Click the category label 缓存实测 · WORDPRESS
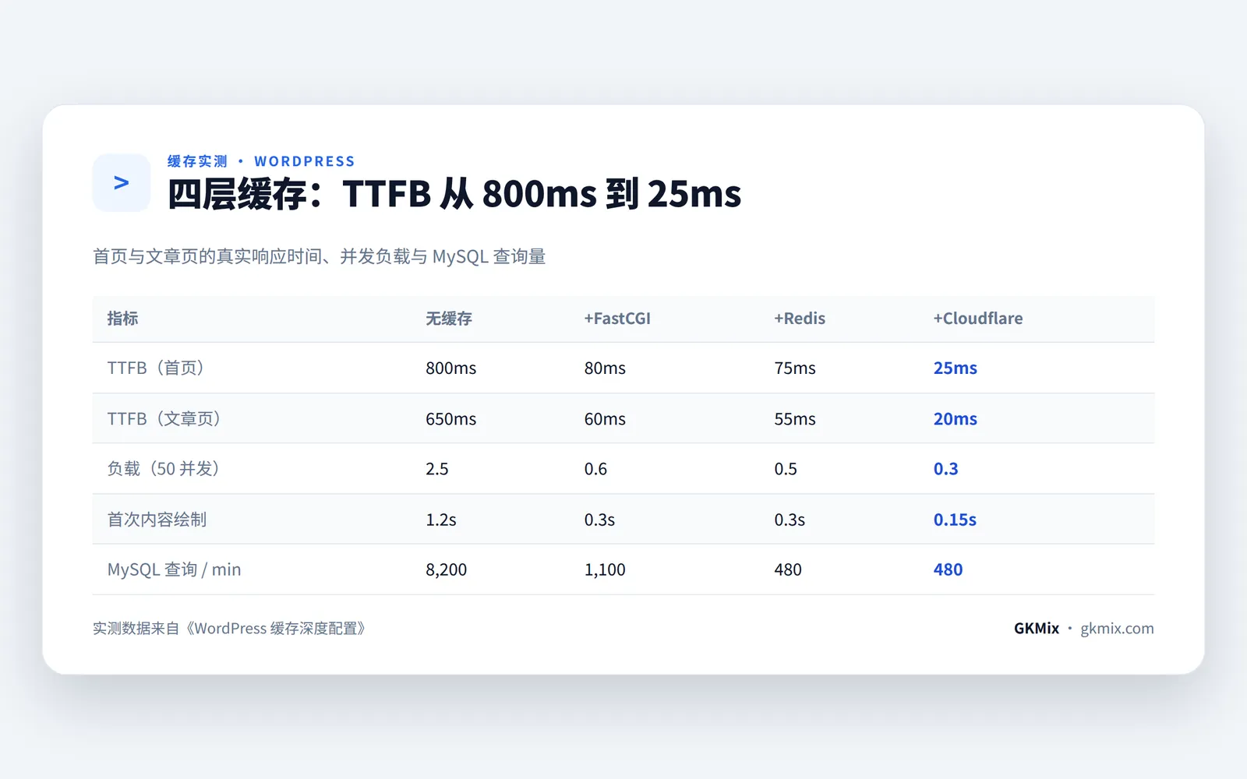Viewport: 1247px width, 779px height. [261, 161]
